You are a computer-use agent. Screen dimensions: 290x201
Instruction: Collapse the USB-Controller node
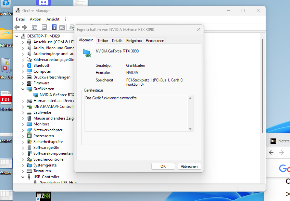pyautogui.click(x=23, y=177)
